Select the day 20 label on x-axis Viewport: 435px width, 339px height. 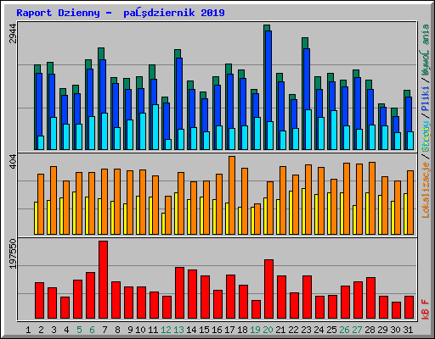[x=268, y=330]
